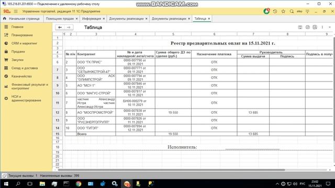Open the notifications bell with red badge
The image size is (335, 188).
tap(266, 11)
